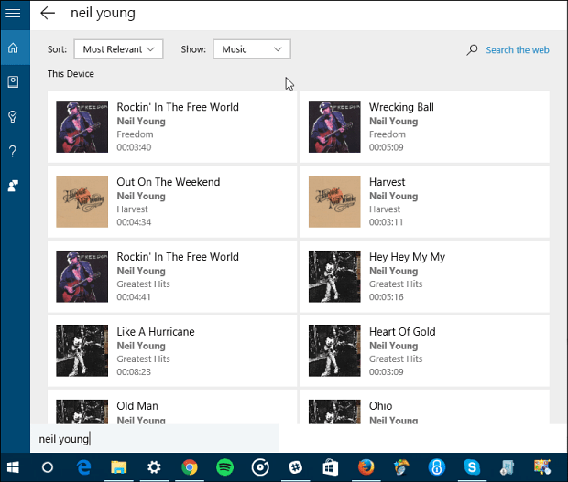
Task: Click the Hey Hey My My title
Action: point(407,257)
